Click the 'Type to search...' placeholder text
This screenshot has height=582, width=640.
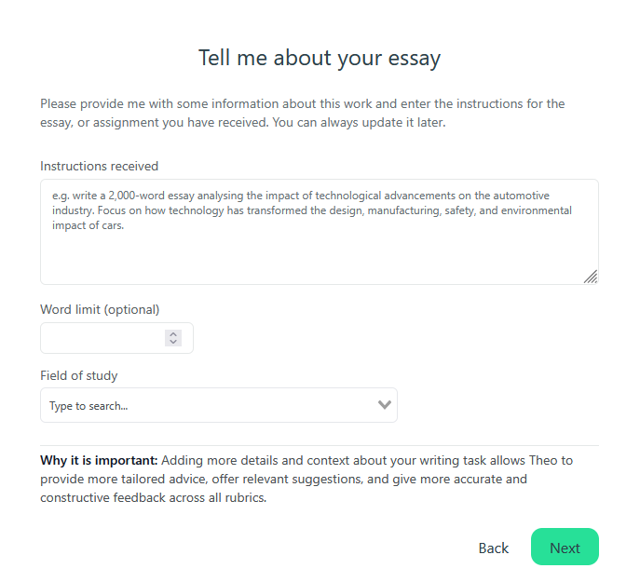click(x=89, y=406)
